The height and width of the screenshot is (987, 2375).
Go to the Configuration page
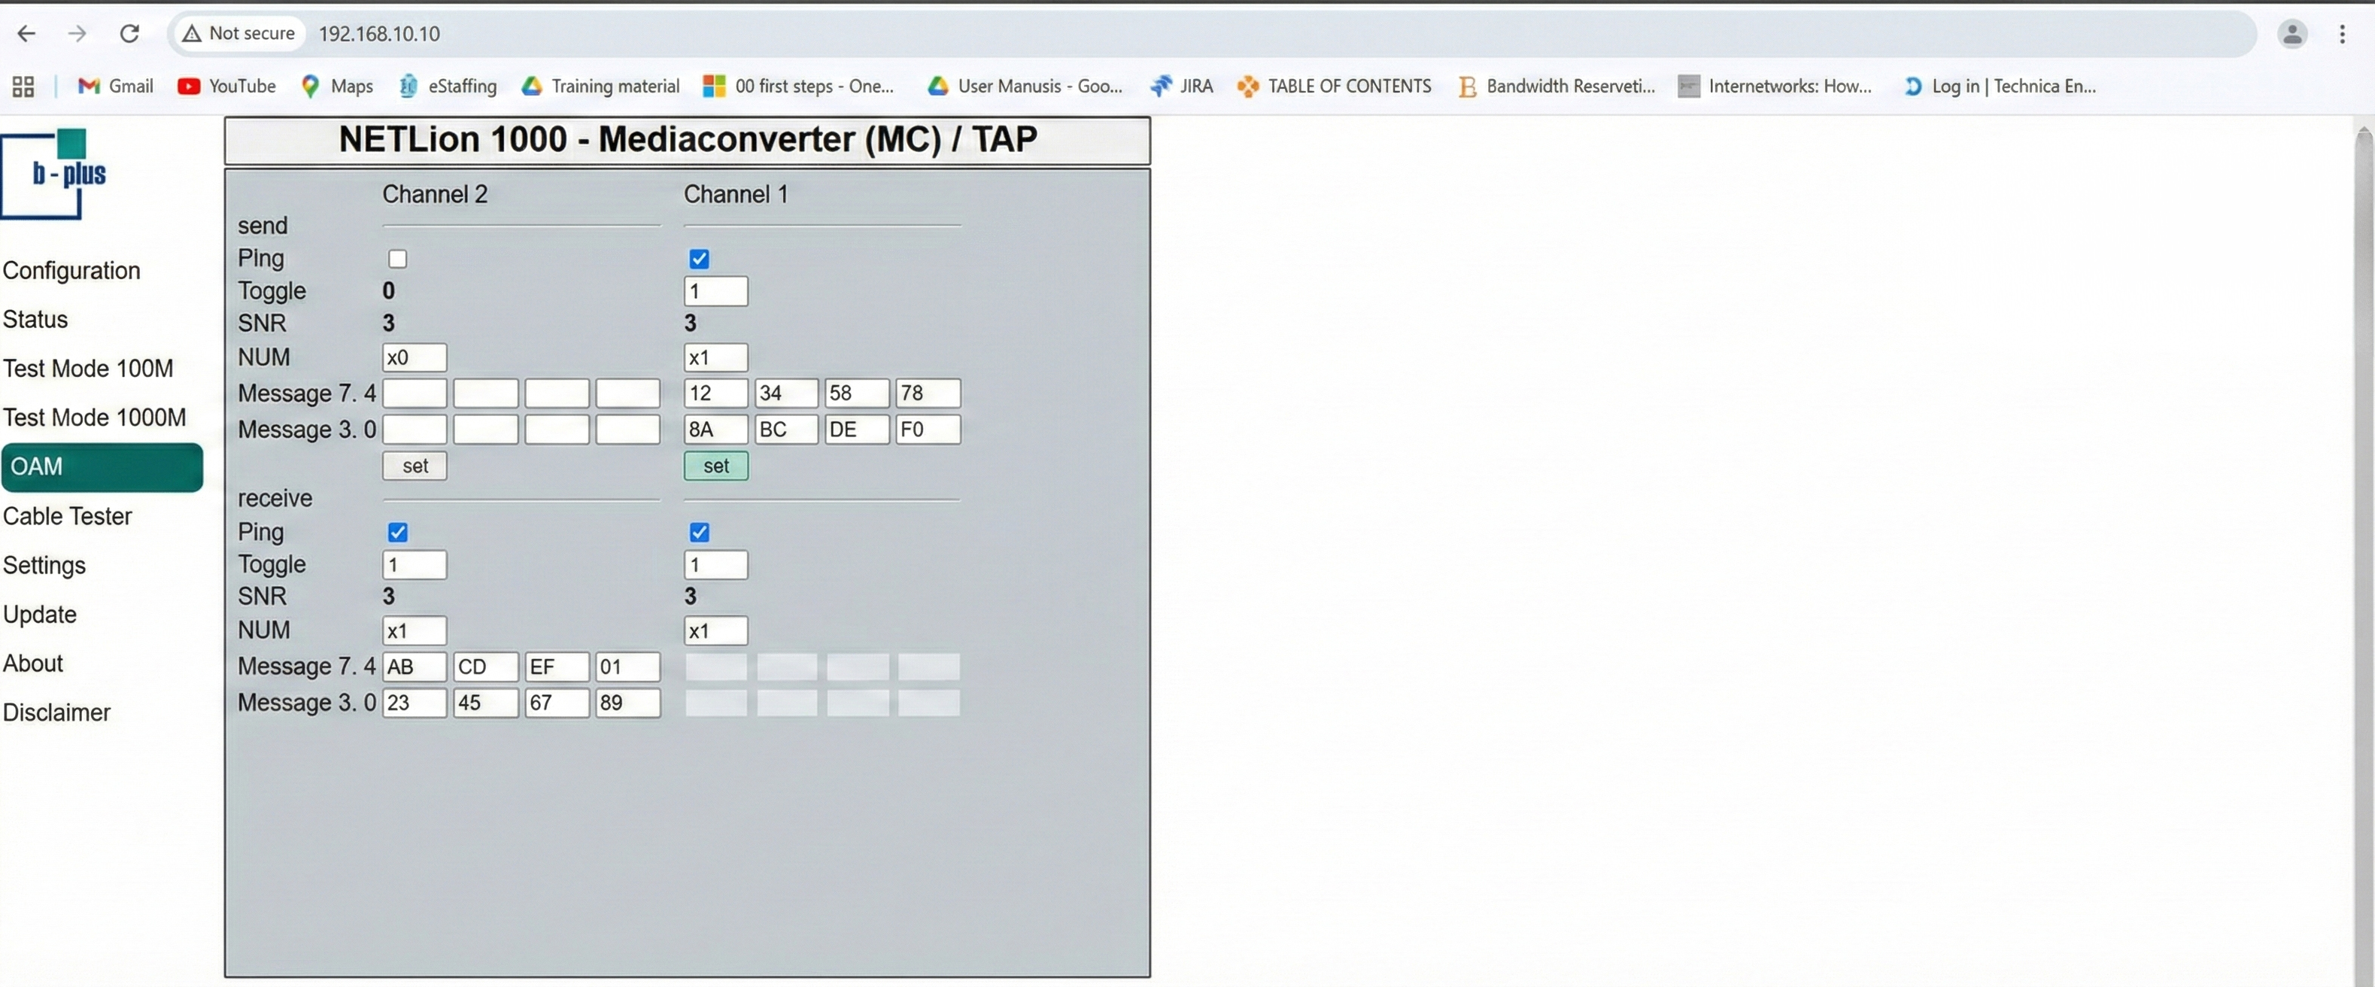tap(72, 271)
